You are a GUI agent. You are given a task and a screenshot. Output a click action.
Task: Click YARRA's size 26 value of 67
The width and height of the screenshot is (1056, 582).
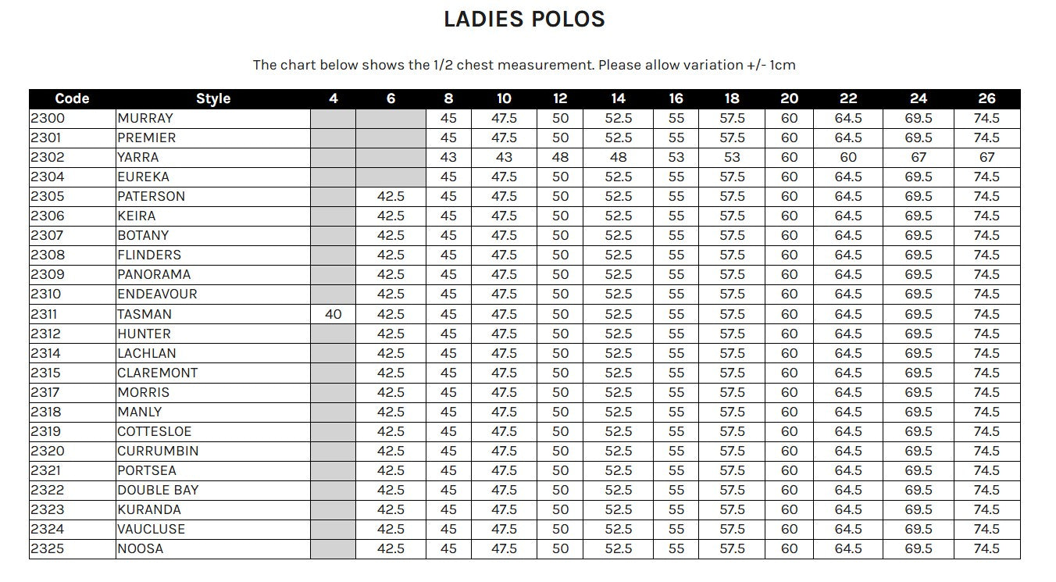coord(986,157)
